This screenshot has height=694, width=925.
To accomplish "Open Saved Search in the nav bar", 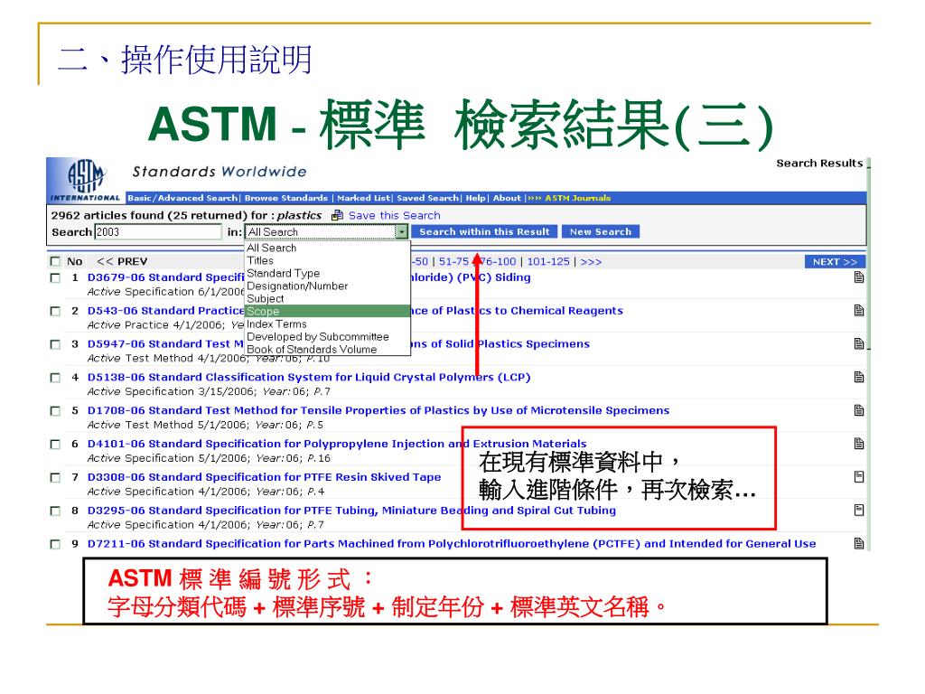I will [x=427, y=198].
